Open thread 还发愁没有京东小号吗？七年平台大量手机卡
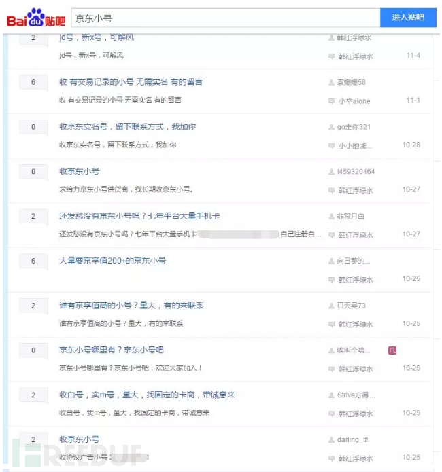The image size is (442, 472). coord(139,216)
